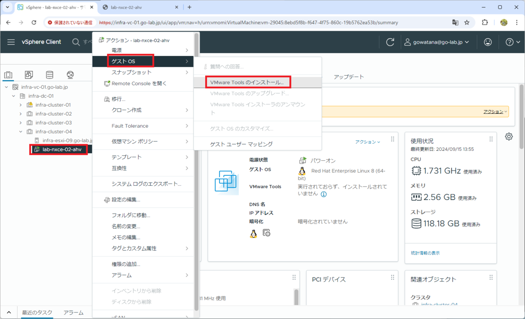The width and height of the screenshot is (525, 319).
Task: Open the vSphere hamburger navigation menu
Action: pyautogui.click(x=11, y=42)
